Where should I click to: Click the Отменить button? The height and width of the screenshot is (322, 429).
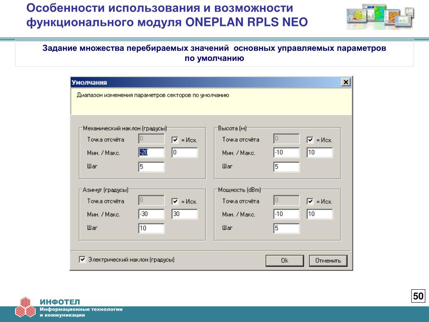(x=328, y=260)
